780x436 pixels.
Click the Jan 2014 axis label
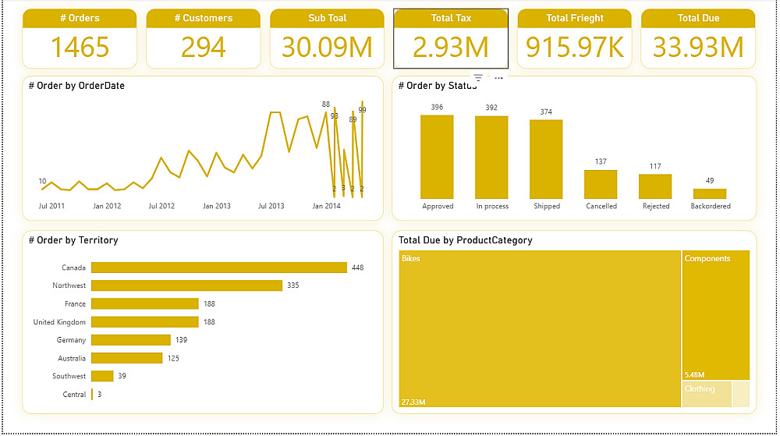pyautogui.click(x=326, y=206)
